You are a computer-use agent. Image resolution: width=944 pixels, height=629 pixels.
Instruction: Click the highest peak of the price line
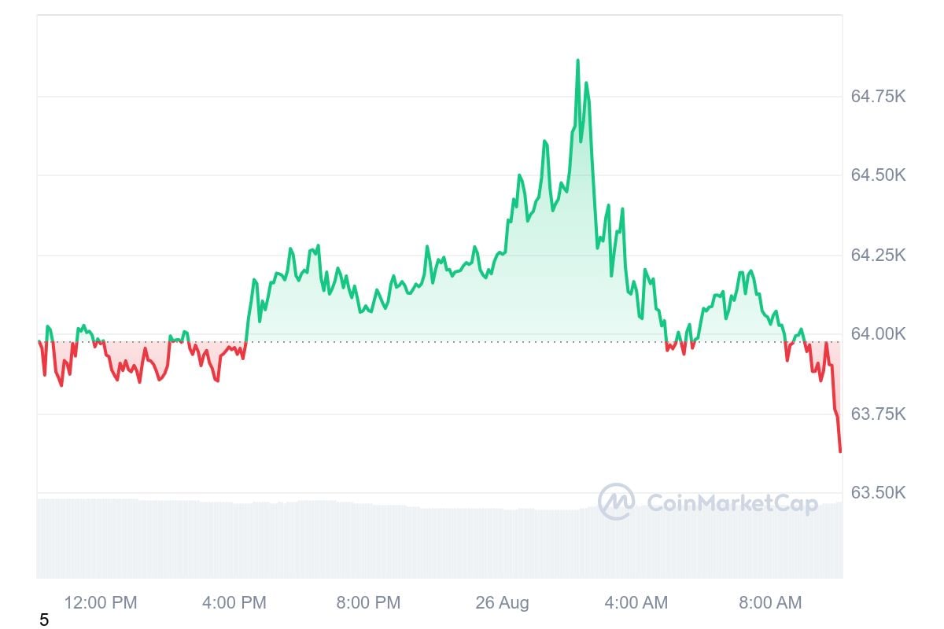point(577,61)
